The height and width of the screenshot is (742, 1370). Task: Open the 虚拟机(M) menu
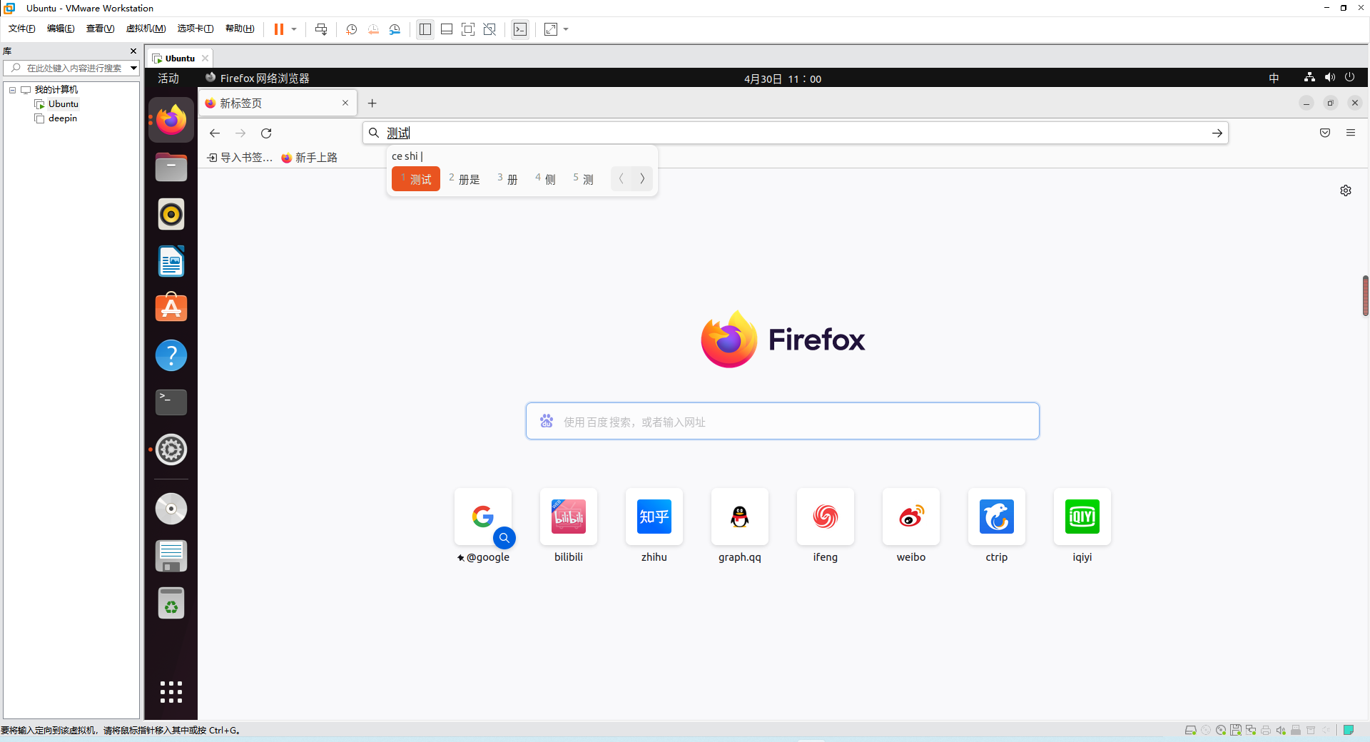(146, 29)
